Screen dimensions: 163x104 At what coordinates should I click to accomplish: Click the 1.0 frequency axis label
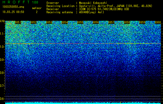[x=2, y=47]
